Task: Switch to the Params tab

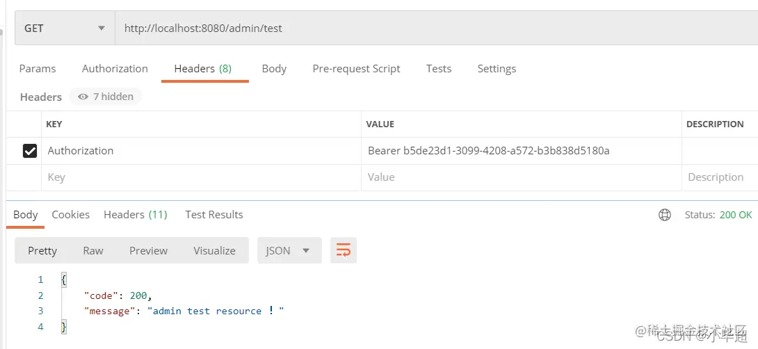Action: point(38,69)
